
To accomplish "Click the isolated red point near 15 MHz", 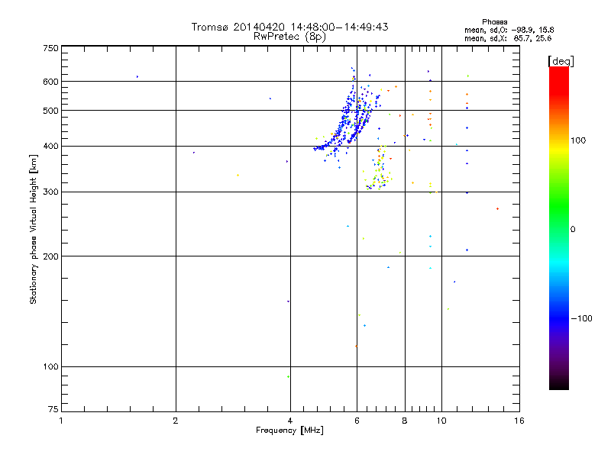I will [x=497, y=209].
